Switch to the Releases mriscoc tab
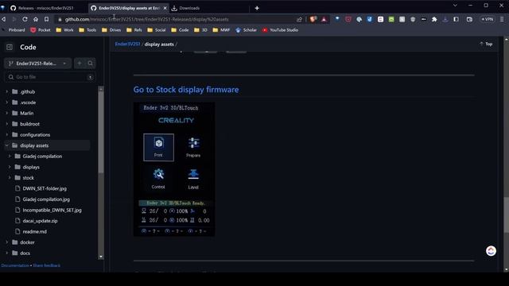This screenshot has width=509, height=286. pyautogui.click(x=45, y=8)
